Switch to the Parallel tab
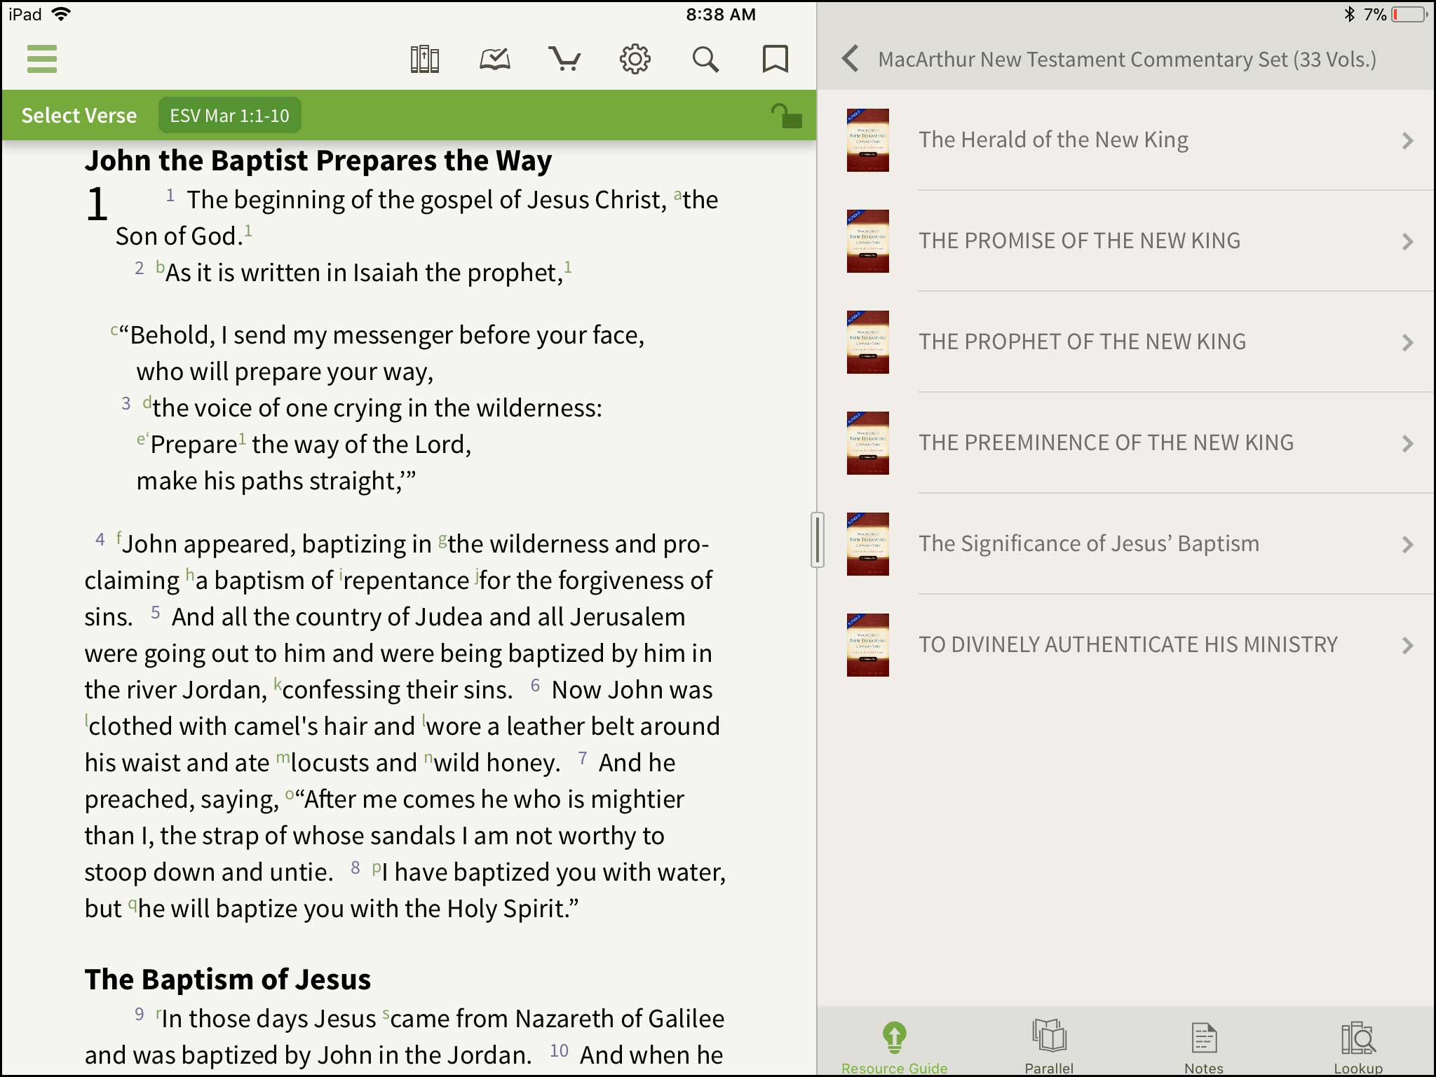 point(1049,1047)
